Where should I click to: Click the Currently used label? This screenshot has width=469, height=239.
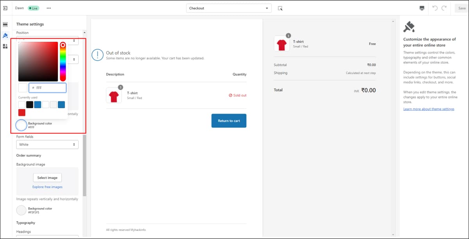[x=27, y=97]
